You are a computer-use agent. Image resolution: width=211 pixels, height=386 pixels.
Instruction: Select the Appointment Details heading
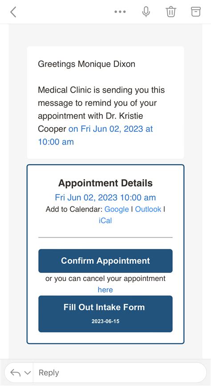105,183
